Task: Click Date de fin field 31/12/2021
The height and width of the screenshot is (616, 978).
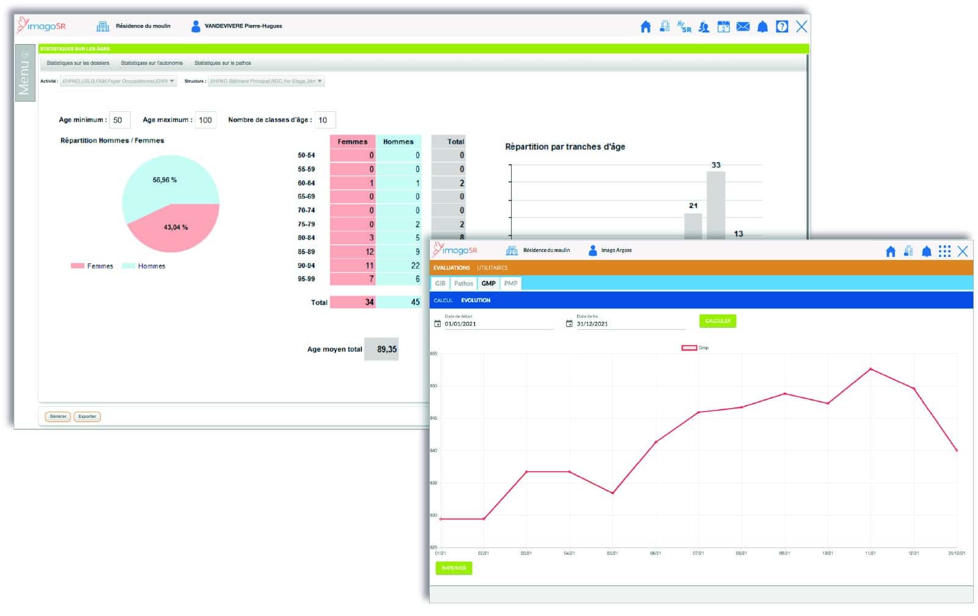Action: pos(631,324)
